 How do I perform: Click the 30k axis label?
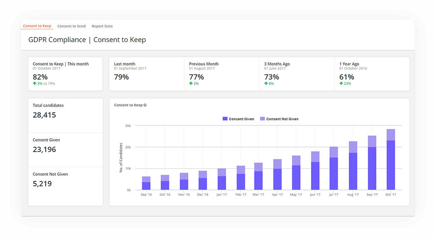(128, 126)
